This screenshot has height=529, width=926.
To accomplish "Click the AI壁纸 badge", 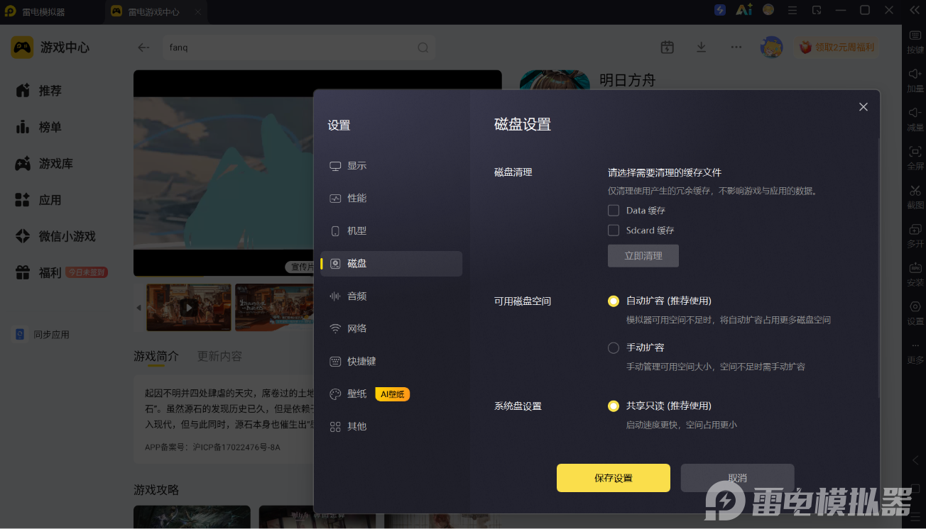I will click(393, 394).
